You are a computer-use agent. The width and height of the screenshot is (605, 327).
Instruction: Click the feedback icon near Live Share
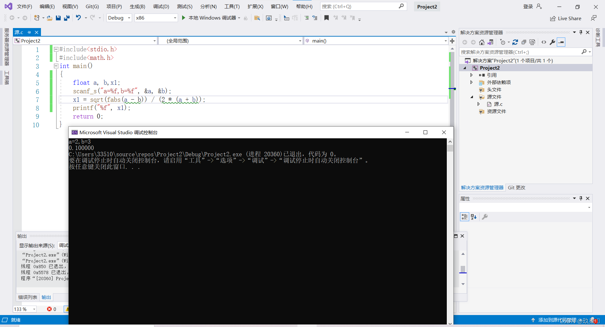point(594,18)
